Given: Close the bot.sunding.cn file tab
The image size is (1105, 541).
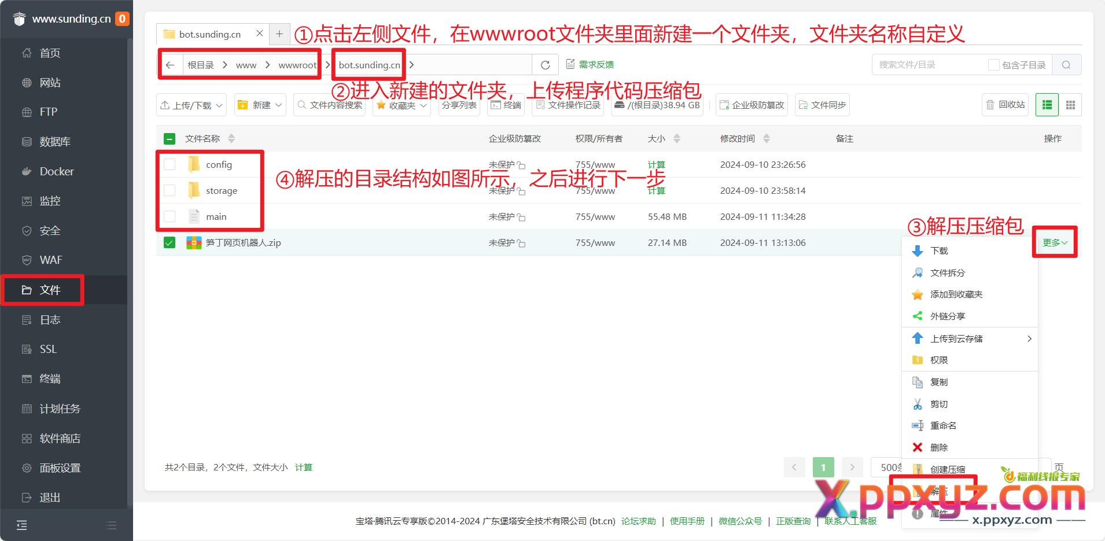Looking at the screenshot, I should pyautogui.click(x=260, y=34).
